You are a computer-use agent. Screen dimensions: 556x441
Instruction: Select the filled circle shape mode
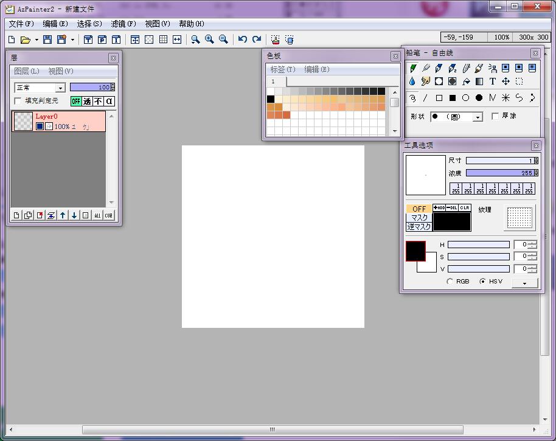coord(479,98)
